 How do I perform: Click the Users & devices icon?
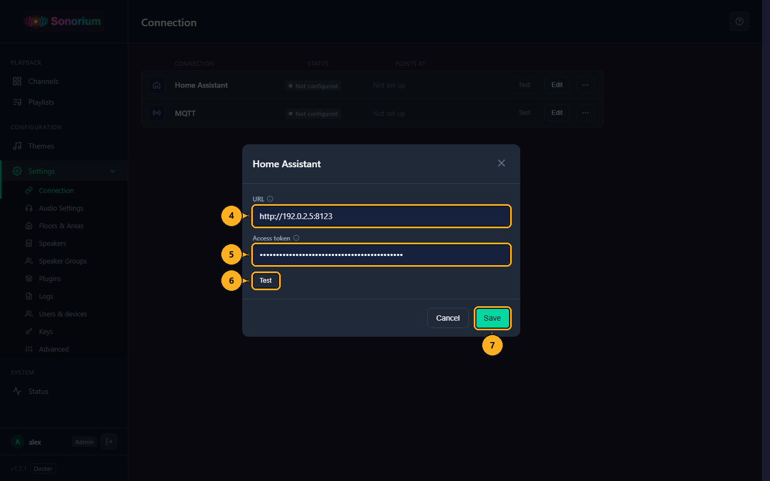tap(29, 314)
